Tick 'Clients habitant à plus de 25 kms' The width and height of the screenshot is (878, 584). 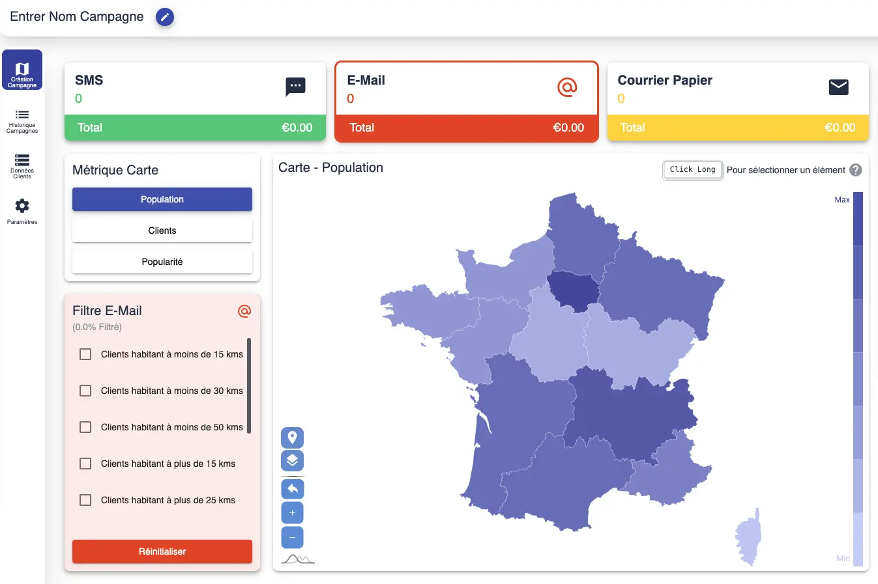coord(85,500)
